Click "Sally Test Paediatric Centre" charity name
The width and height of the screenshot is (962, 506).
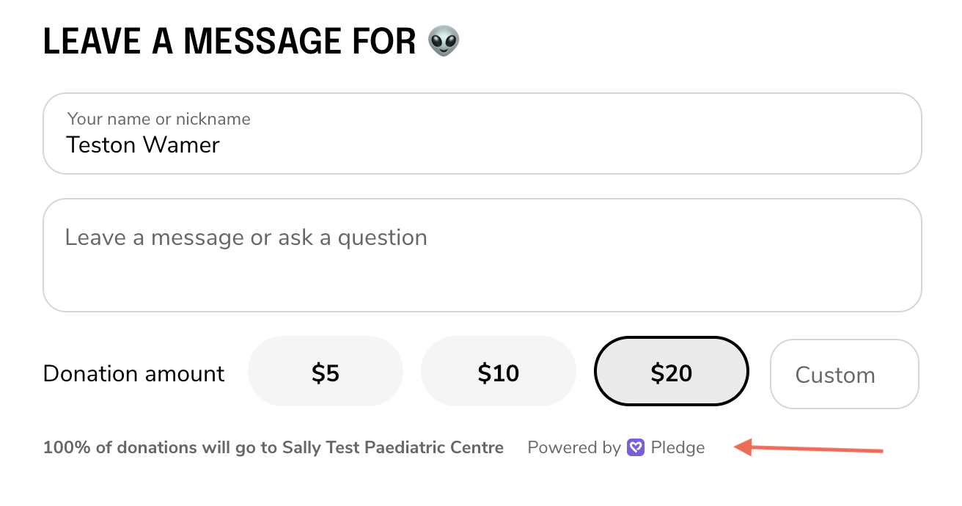click(x=392, y=447)
